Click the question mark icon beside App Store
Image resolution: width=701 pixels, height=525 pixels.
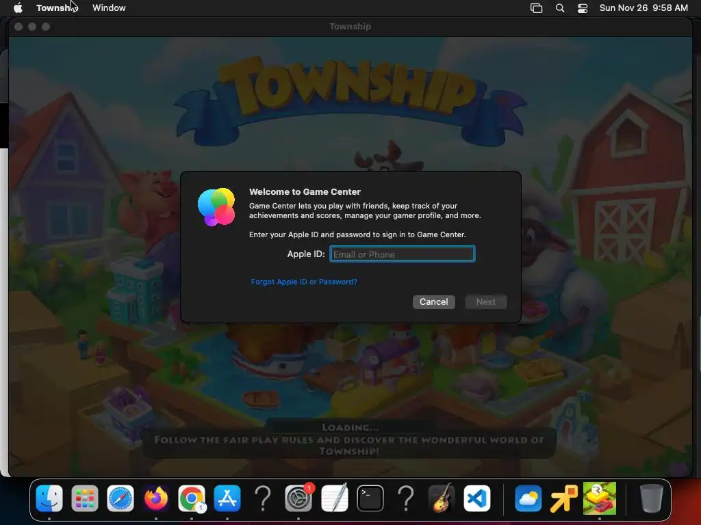[x=263, y=498]
